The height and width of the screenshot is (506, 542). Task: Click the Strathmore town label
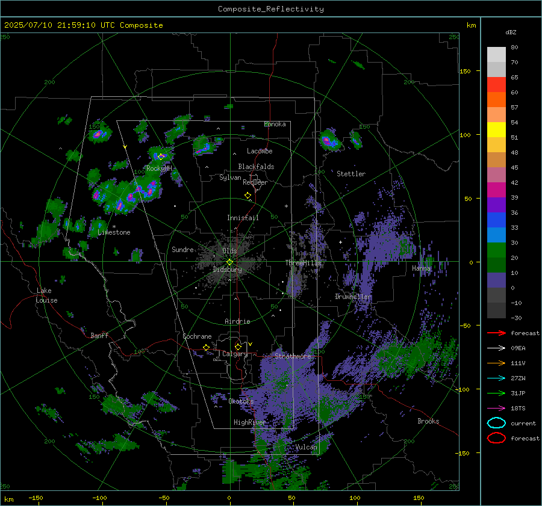pos(293,356)
